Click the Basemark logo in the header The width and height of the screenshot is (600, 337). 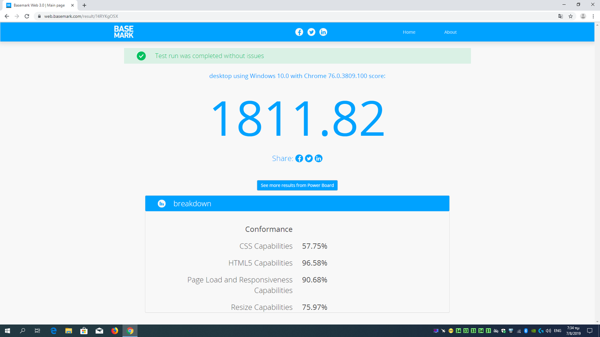tap(124, 32)
